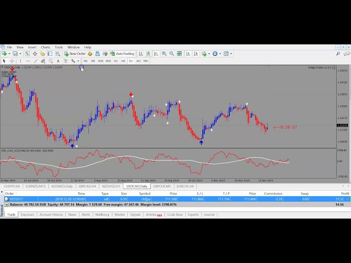Expand the new chart dropdown arrow
351x263 pixels.
click(8, 54)
